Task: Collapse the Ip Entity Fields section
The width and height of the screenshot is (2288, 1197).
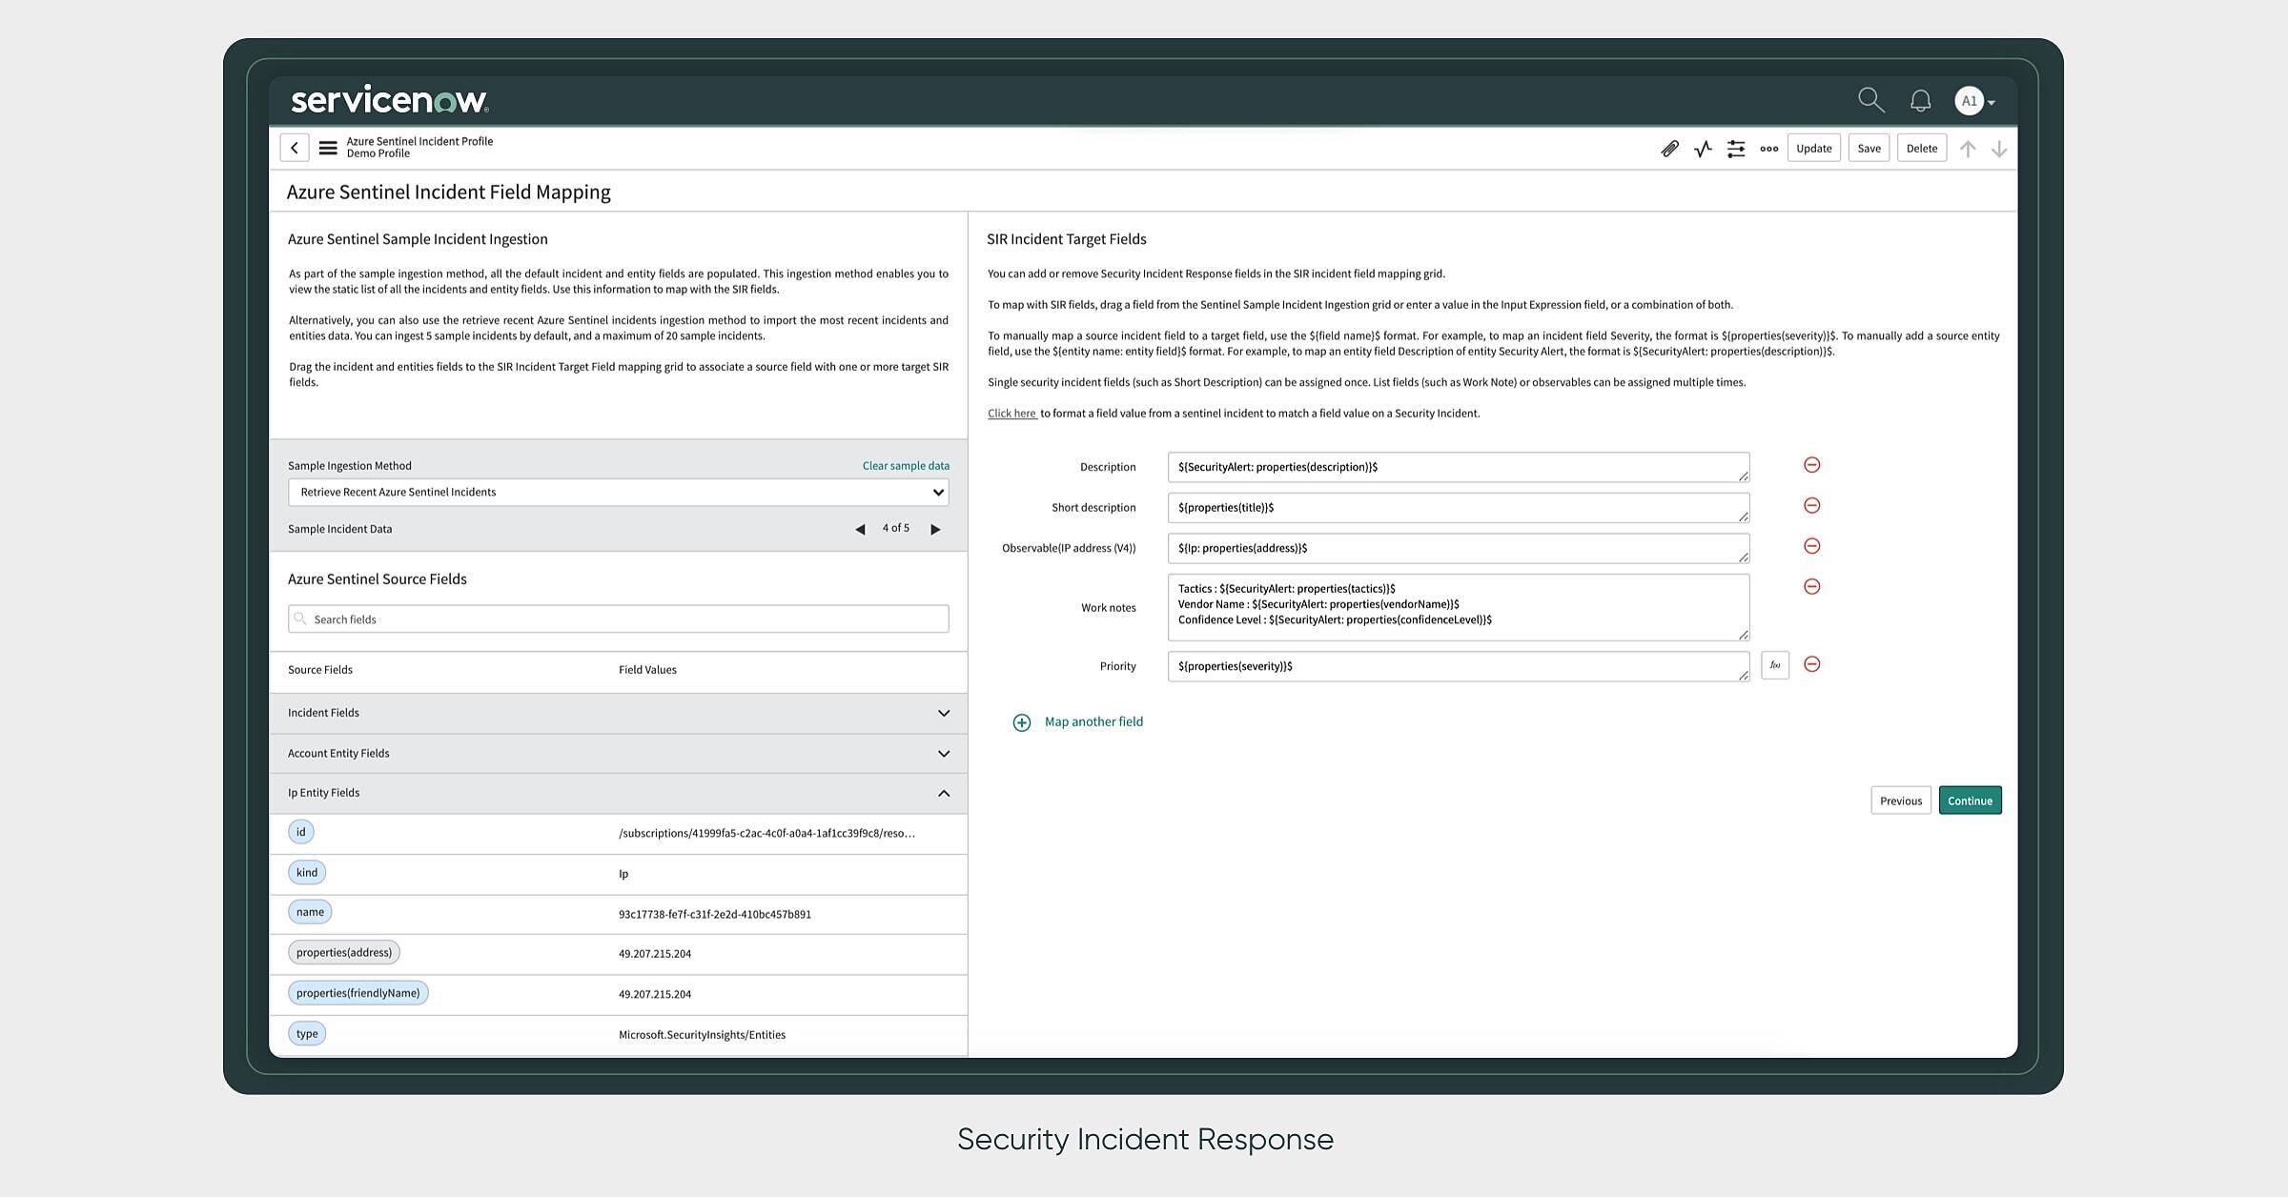Action: click(x=944, y=793)
